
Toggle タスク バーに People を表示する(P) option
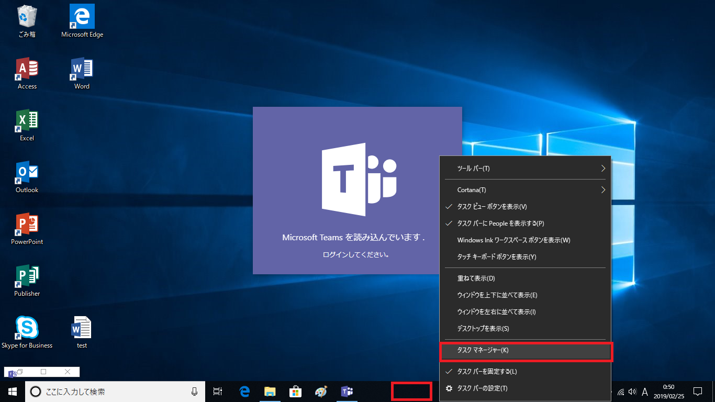(x=525, y=224)
